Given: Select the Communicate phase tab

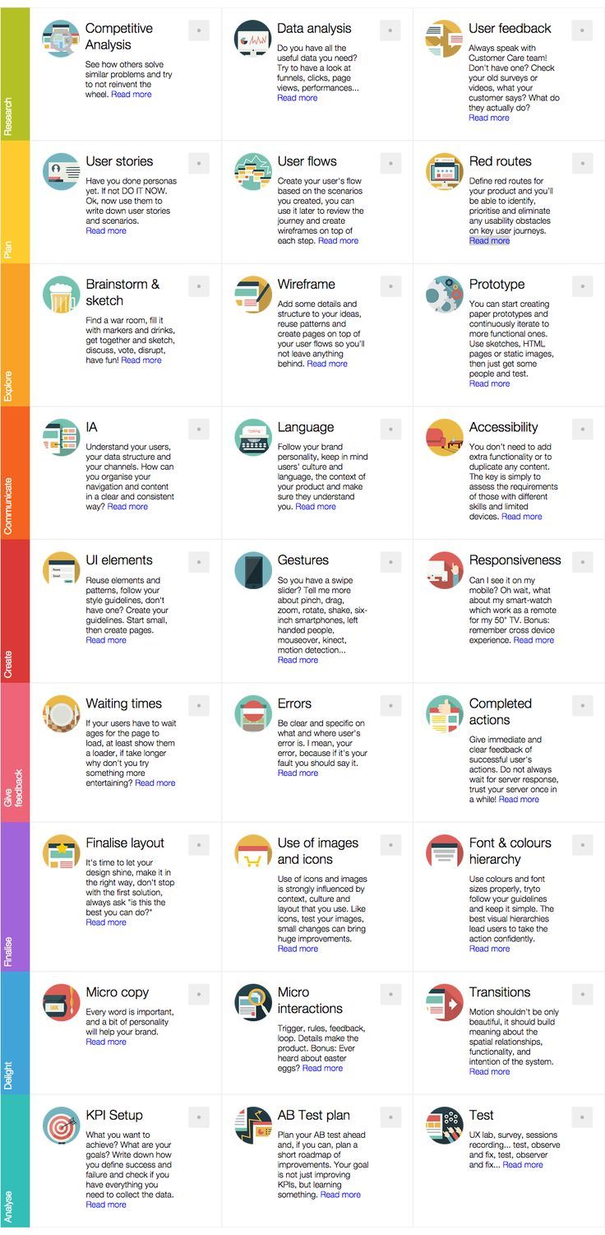Looking at the screenshot, I should click(x=14, y=473).
